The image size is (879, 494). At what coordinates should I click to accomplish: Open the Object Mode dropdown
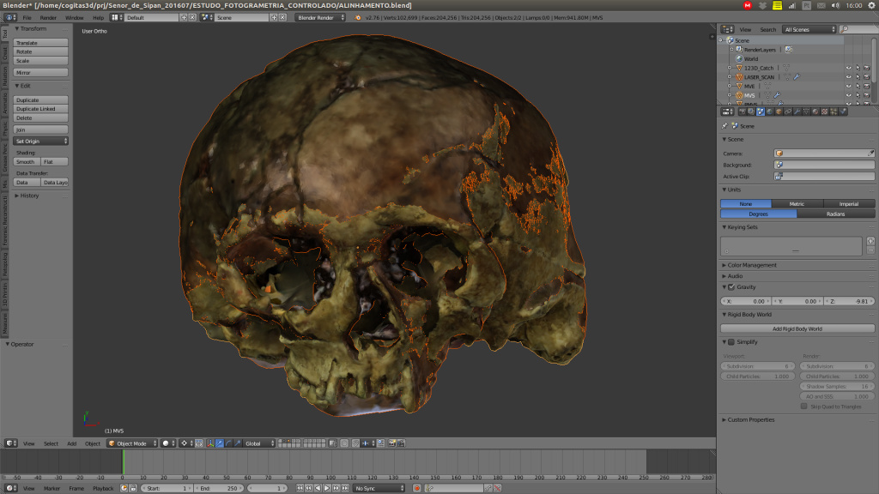132,443
